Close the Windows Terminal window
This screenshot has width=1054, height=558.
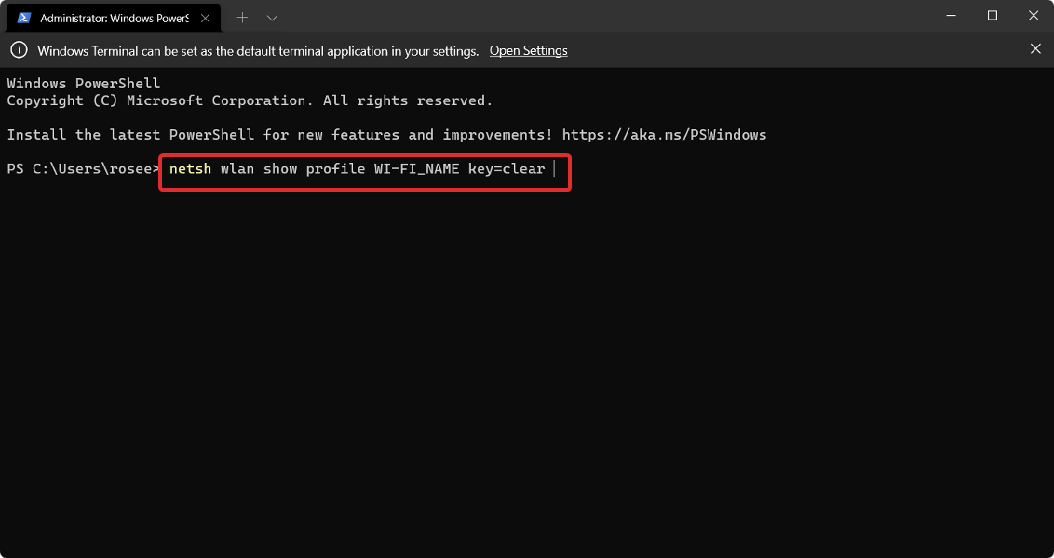point(1034,16)
